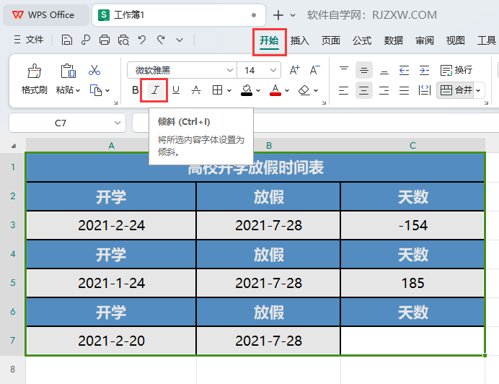Switch to the 页面 Page tab
The image size is (499, 384).
[331, 40]
